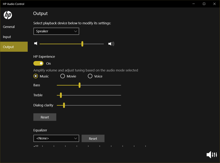Select the Music audio mode

pyautogui.click(x=35, y=76)
